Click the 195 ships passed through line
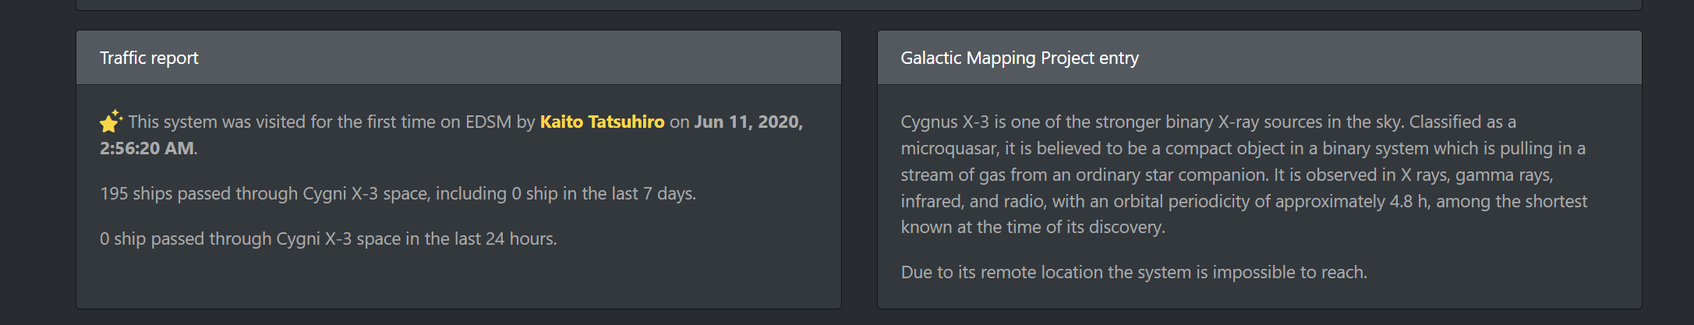This screenshot has width=1694, height=325. [398, 193]
